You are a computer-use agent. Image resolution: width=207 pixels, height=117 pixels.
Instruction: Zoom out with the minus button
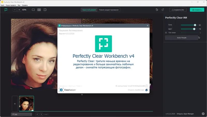(15, 10)
